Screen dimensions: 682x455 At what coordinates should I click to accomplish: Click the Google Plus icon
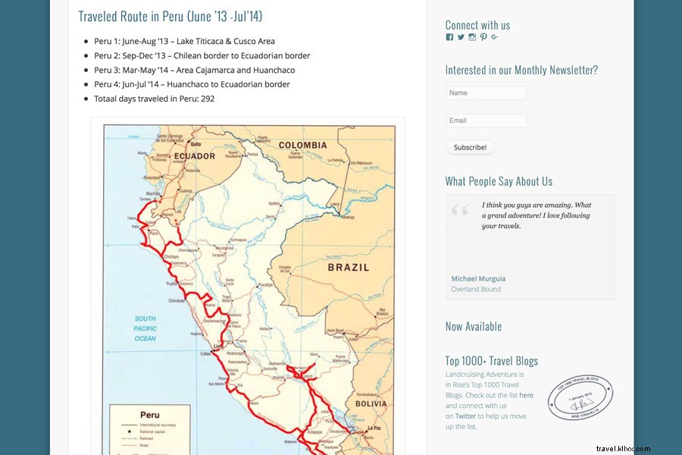(495, 37)
